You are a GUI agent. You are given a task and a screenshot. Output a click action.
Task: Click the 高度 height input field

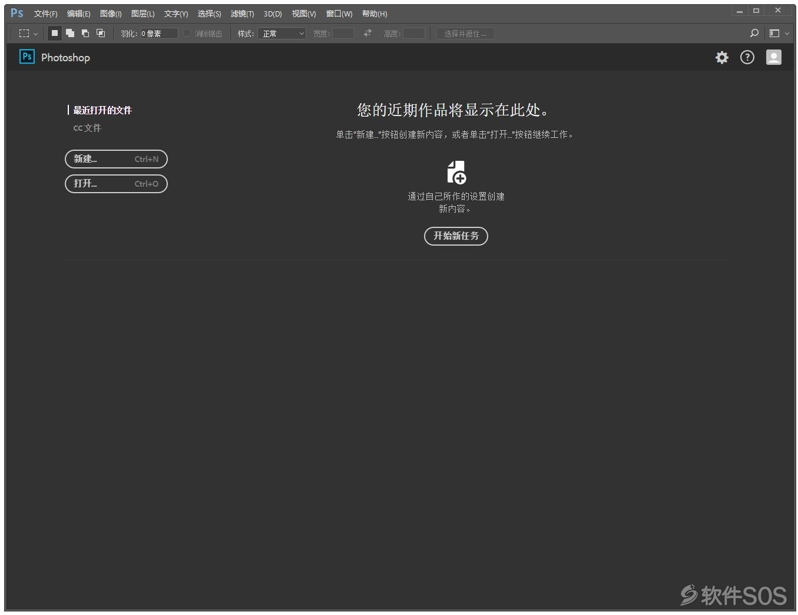[414, 34]
